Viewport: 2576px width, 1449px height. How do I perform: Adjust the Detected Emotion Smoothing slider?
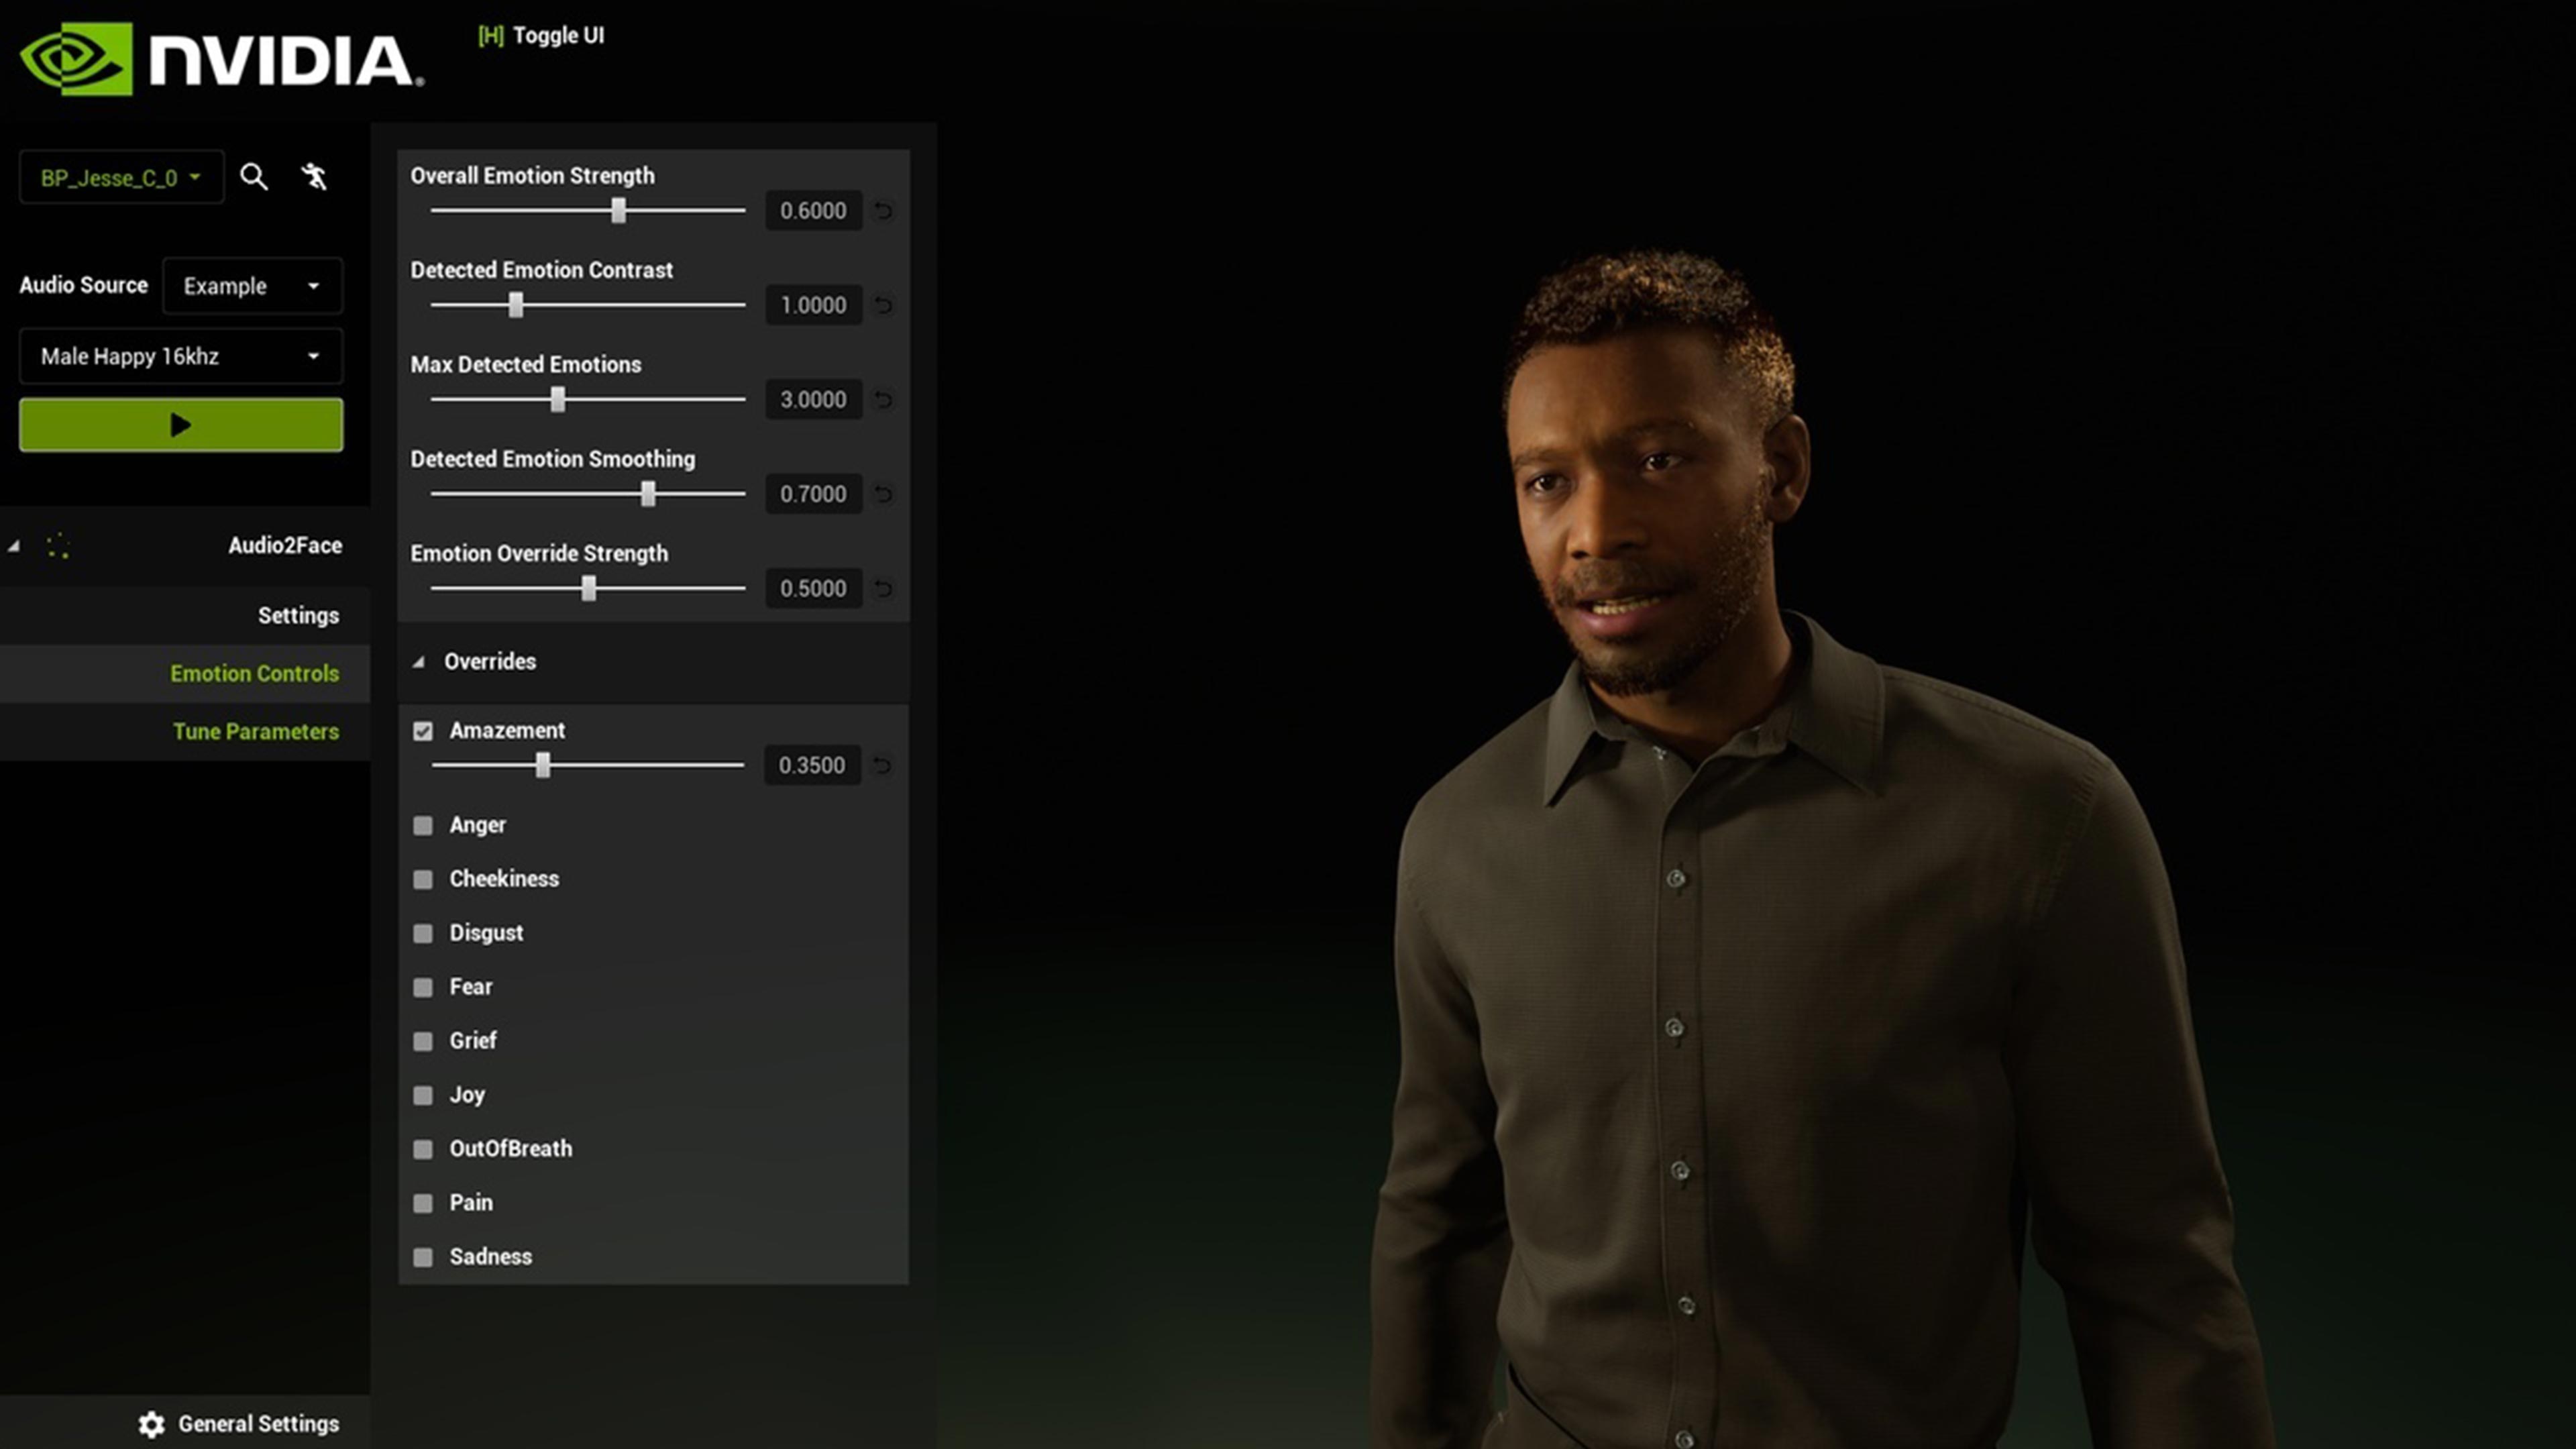pos(649,494)
